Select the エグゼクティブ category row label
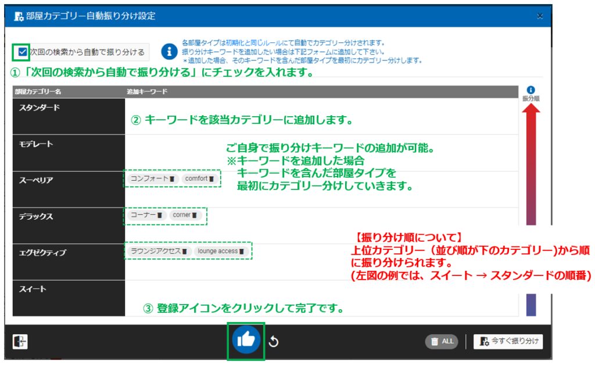The height and width of the screenshot is (365, 595). (x=42, y=253)
